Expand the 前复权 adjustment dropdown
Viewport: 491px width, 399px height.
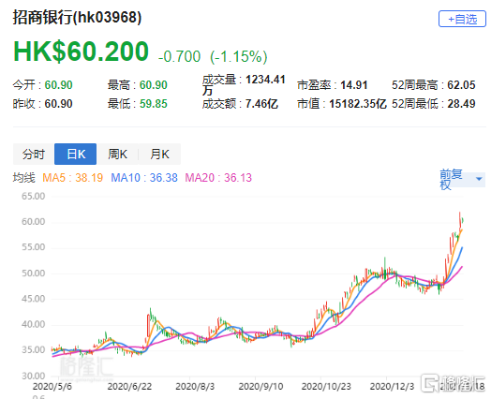pos(462,179)
